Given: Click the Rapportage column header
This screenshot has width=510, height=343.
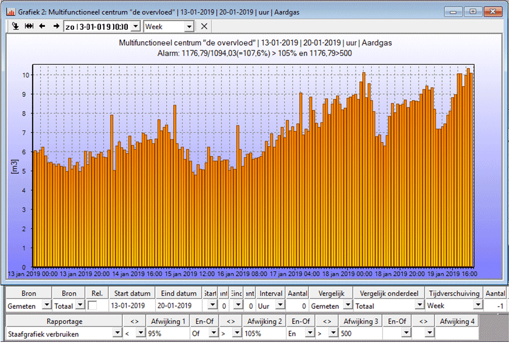Looking at the screenshot, I should pos(64,321).
